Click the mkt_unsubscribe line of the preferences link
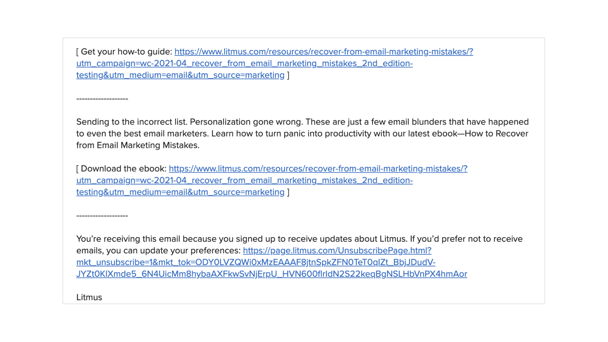Image resolution: width=608 pixels, height=342 pixels. pos(256,262)
